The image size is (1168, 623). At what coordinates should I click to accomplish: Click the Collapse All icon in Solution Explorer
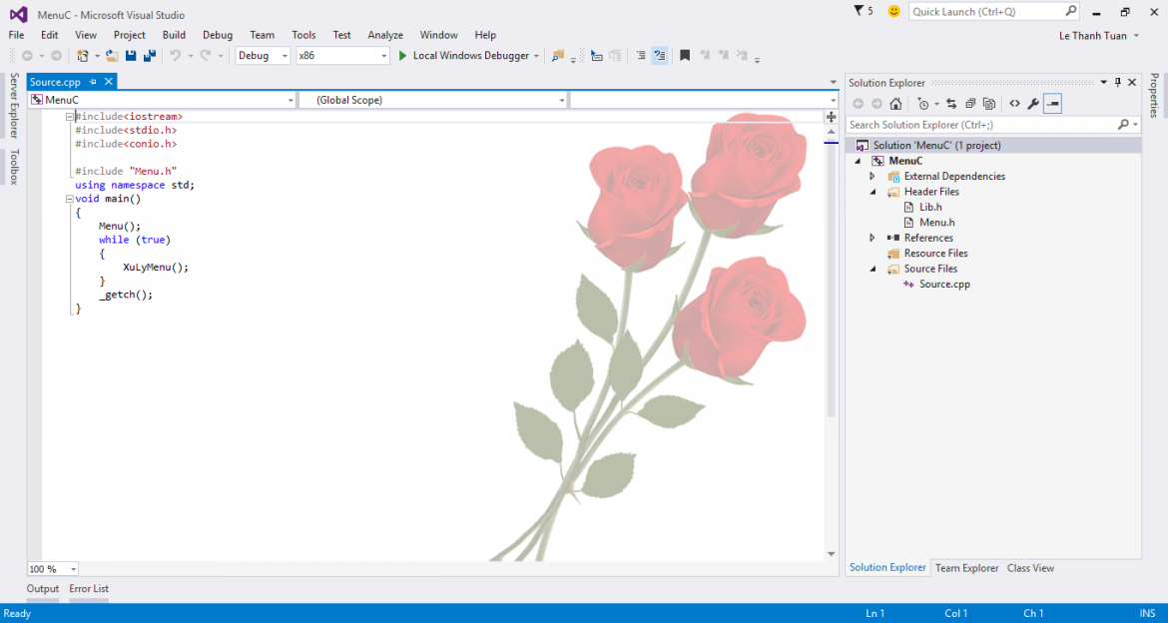(x=970, y=104)
